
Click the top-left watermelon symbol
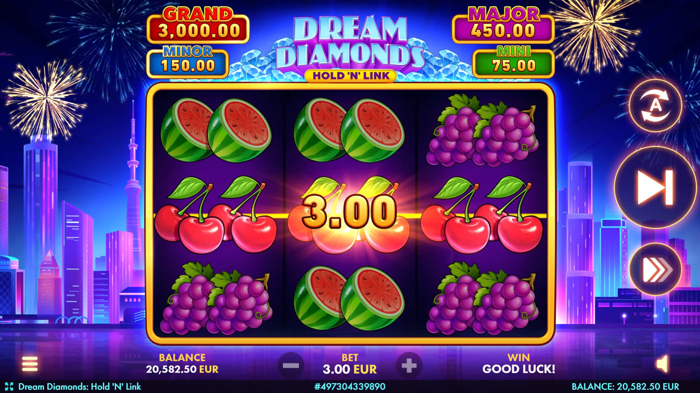(x=216, y=130)
